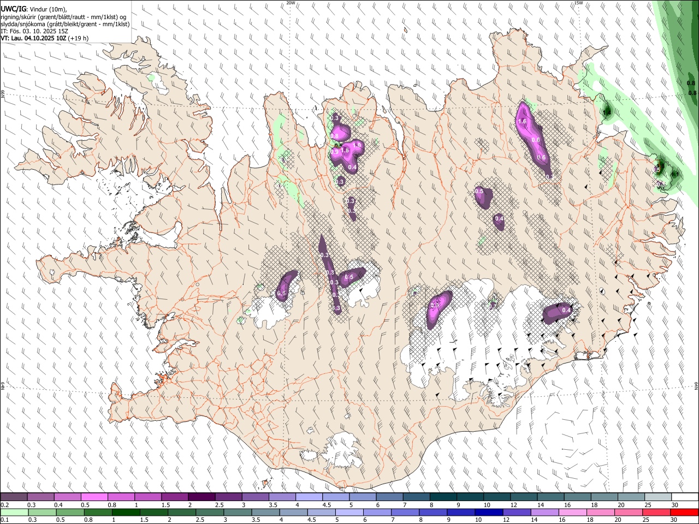Select the pale pink 16 swatch, lower legend

pos(573,512)
